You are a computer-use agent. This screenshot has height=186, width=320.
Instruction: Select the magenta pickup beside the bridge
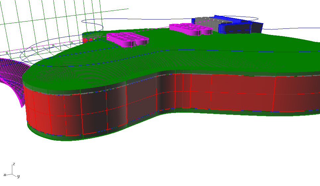(x=191, y=29)
